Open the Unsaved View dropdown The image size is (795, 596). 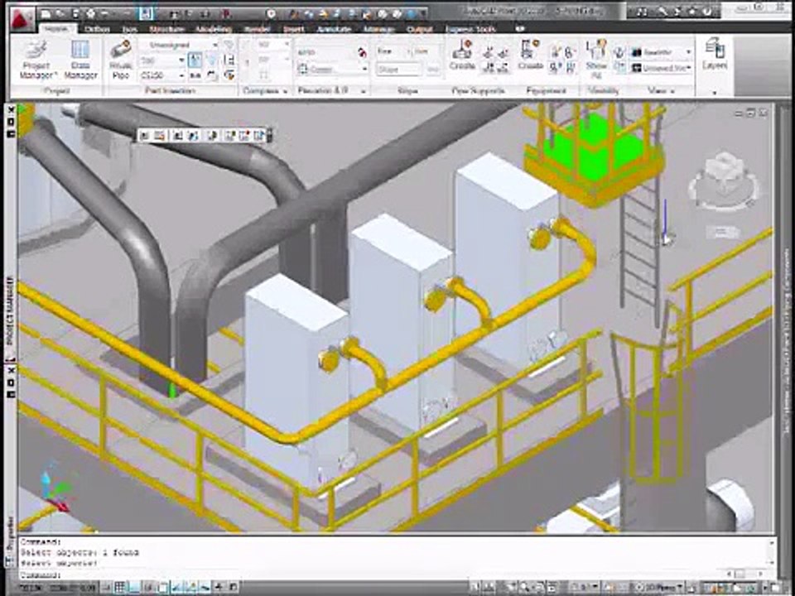(661, 67)
